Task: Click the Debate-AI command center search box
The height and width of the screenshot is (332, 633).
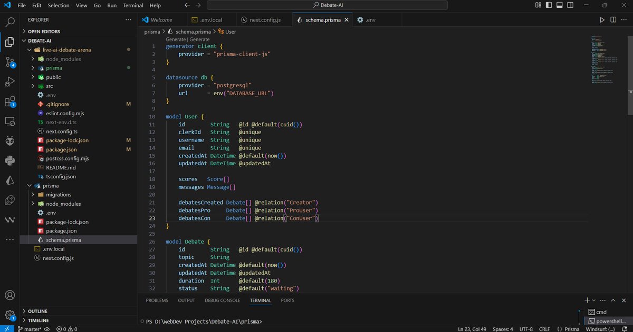Action: tap(327, 5)
